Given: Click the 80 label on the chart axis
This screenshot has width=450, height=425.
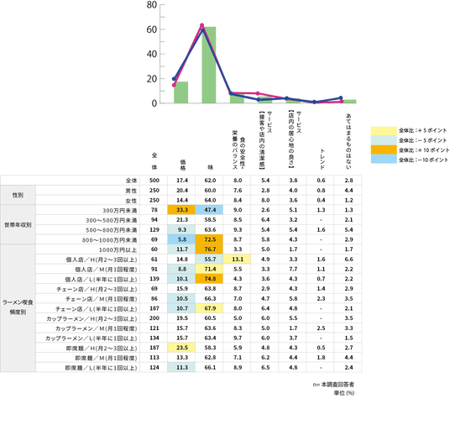Looking at the screenshot, I should tap(151, 4).
